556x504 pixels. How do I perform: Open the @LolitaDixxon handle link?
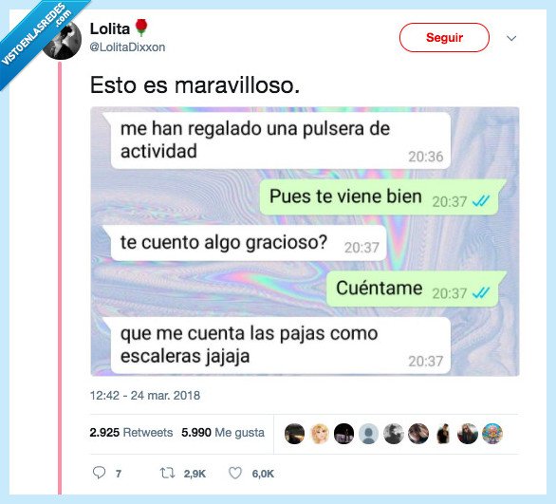(x=127, y=47)
